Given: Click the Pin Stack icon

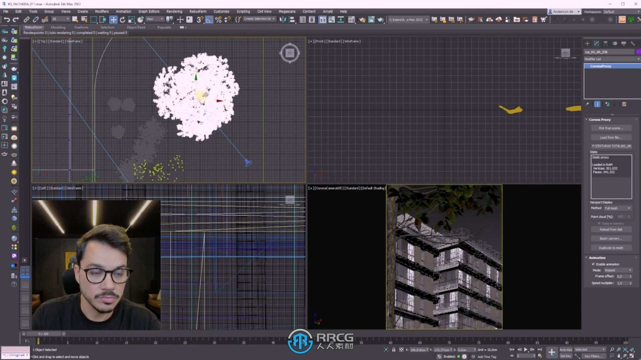Looking at the screenshot, I should pos(588,104).
